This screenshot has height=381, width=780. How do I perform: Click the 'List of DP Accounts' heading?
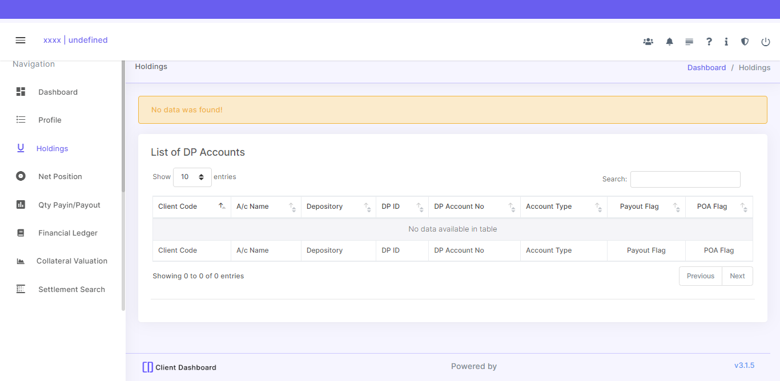coord(198,152)
